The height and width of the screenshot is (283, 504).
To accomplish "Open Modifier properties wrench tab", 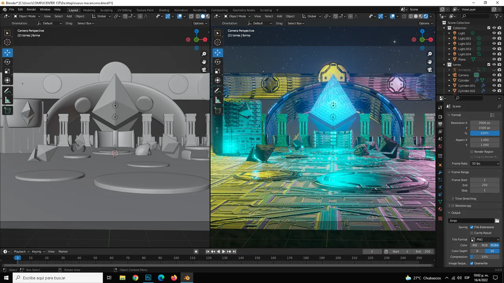I will 440,172.
